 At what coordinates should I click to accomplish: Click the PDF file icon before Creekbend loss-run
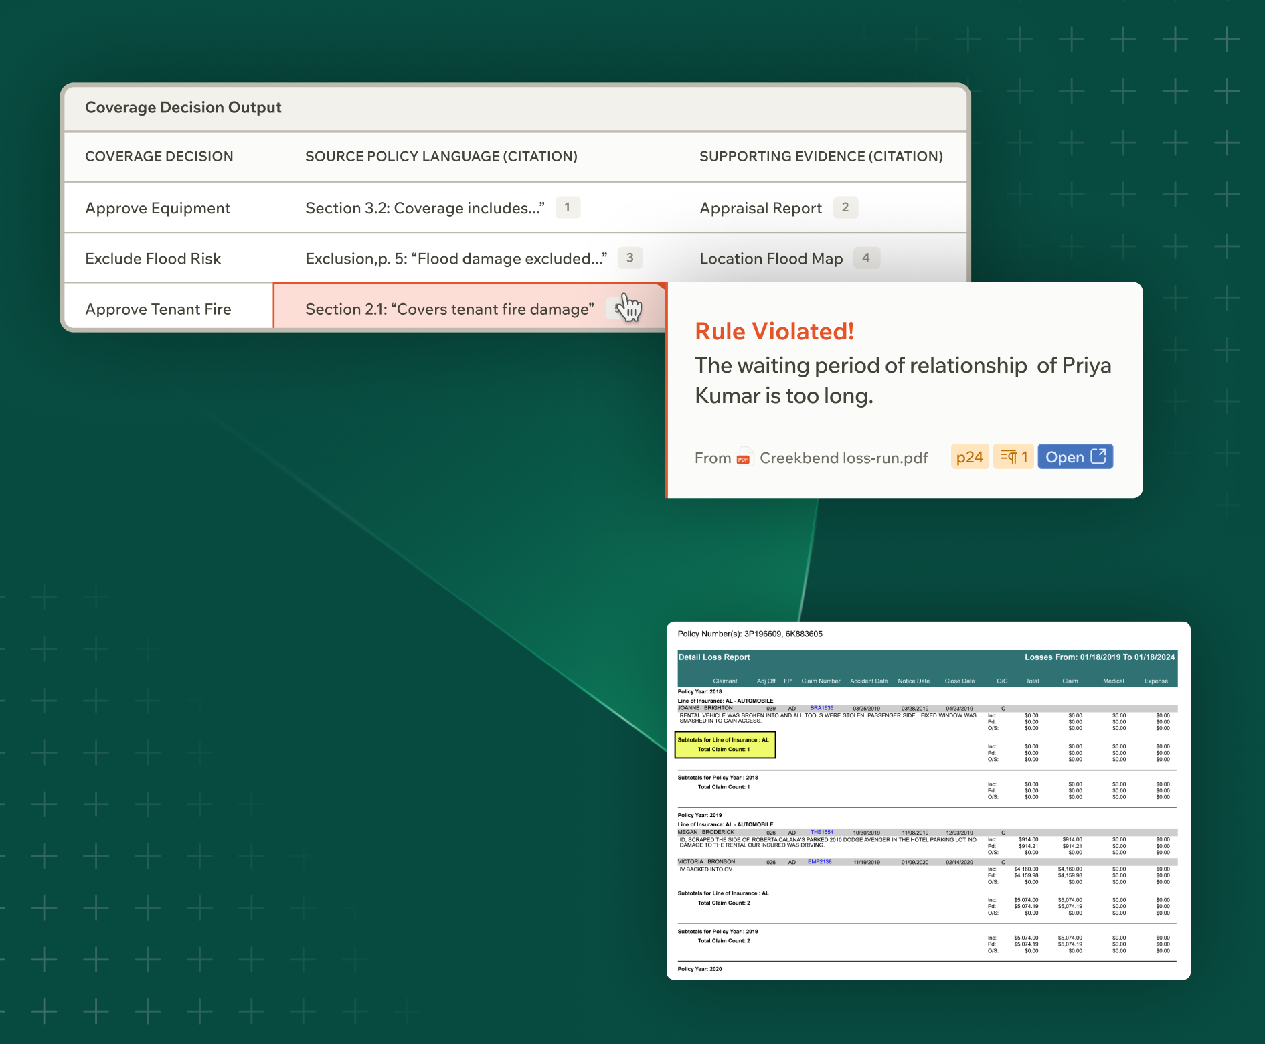tap(743, 457)
